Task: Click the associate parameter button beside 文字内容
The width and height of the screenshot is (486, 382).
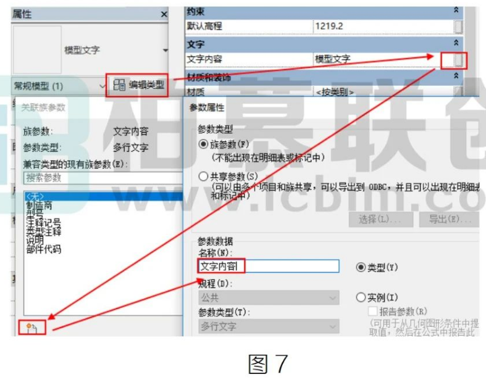Action: 459,59
